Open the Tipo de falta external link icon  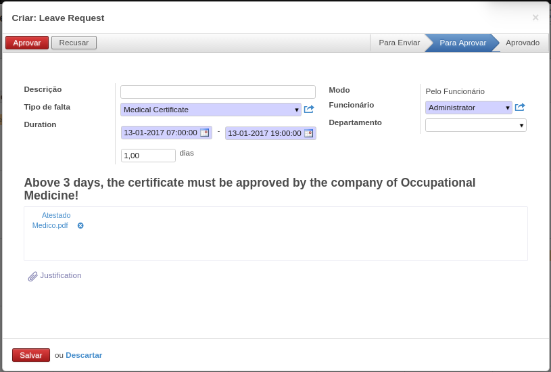coord(309,110)
